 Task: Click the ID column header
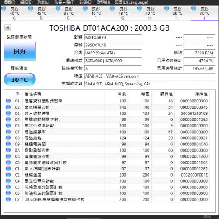(x=18, y=94)
